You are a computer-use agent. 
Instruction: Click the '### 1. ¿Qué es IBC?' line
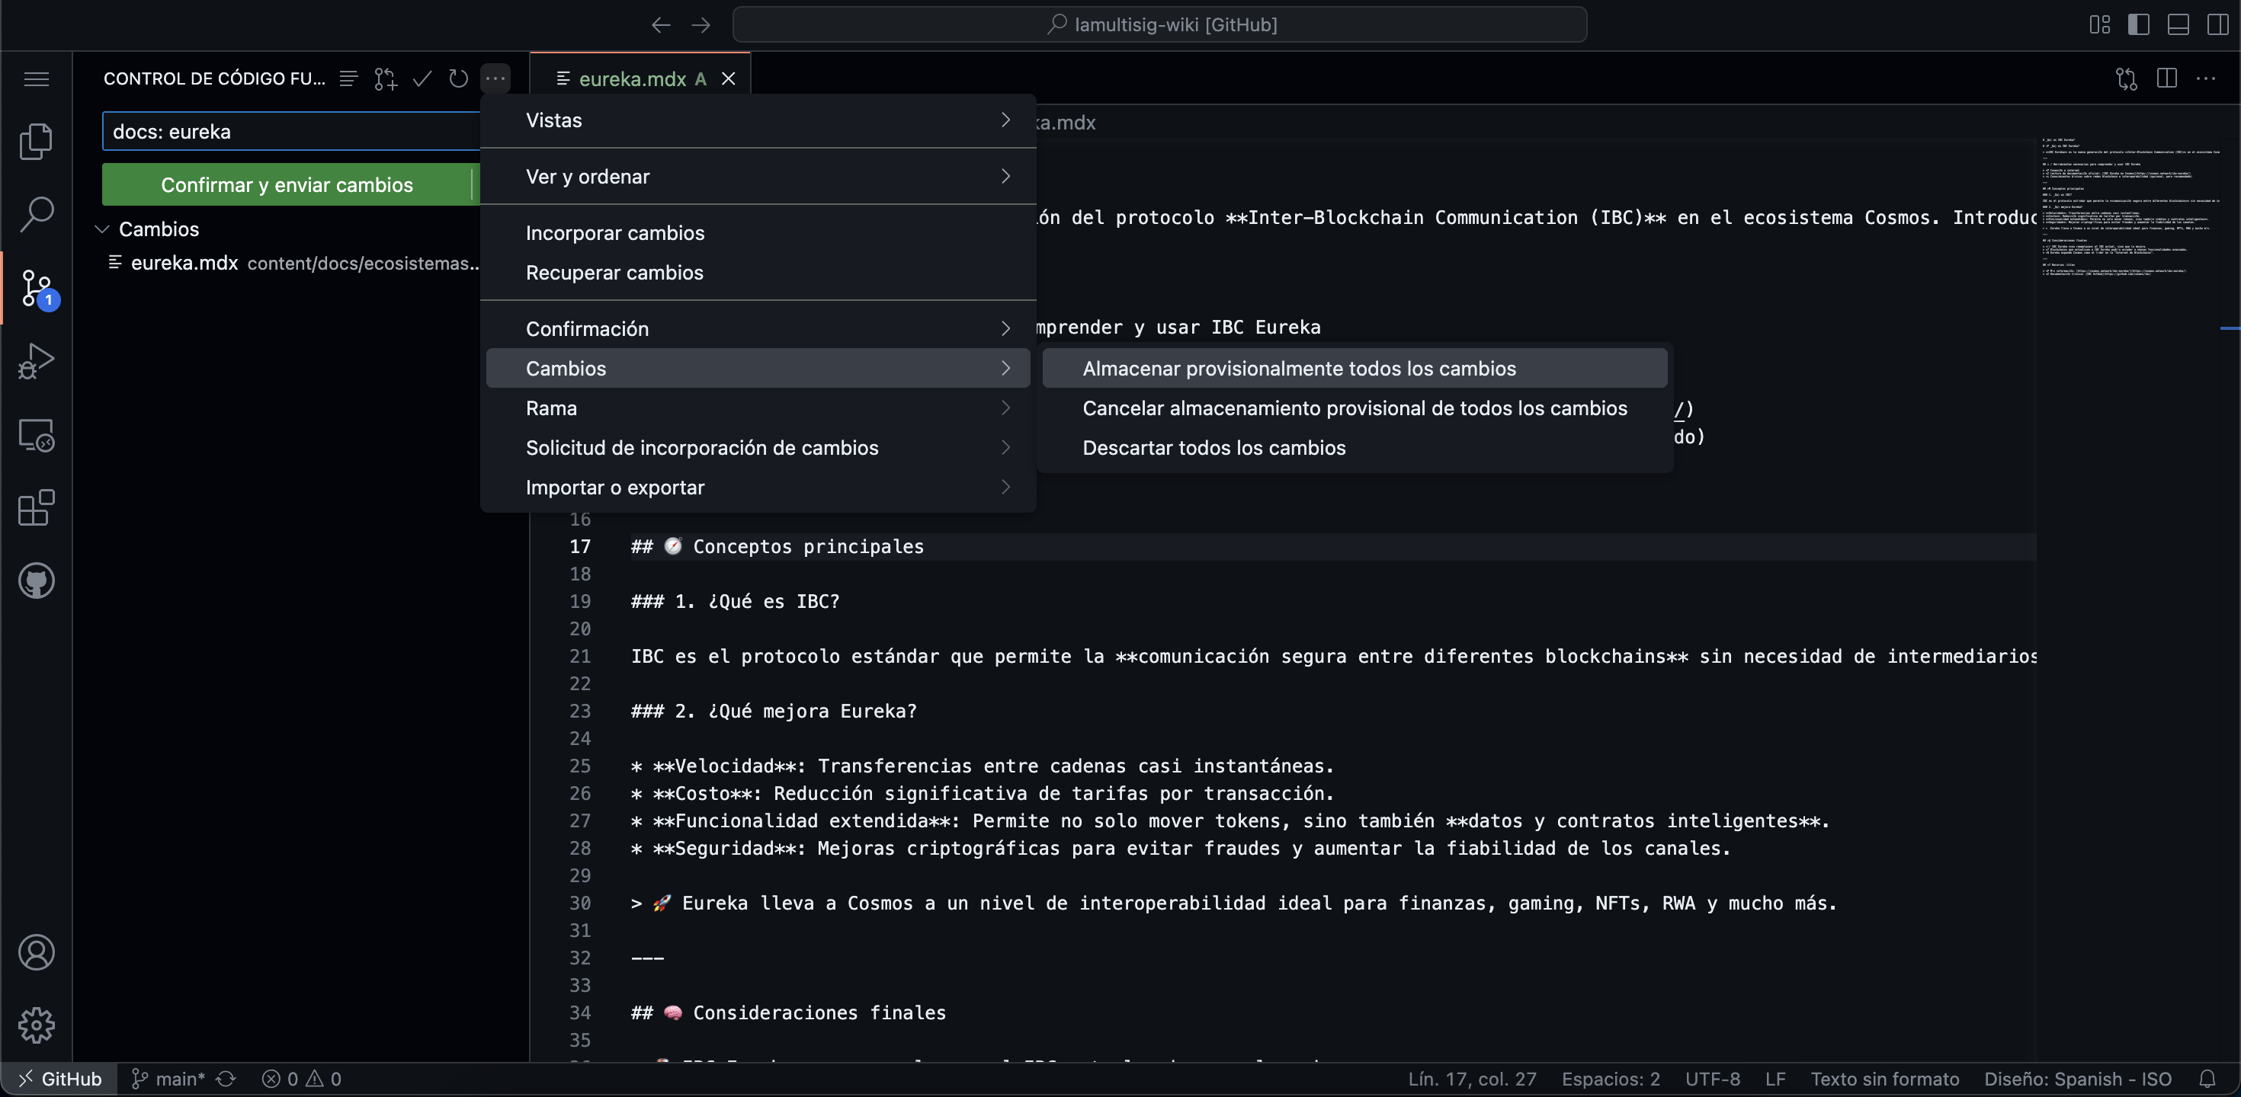click(735, 602)
